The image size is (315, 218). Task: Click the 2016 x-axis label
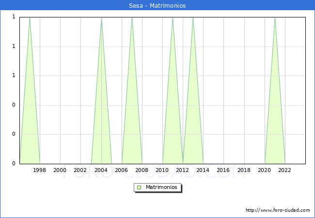pos(223,170)
